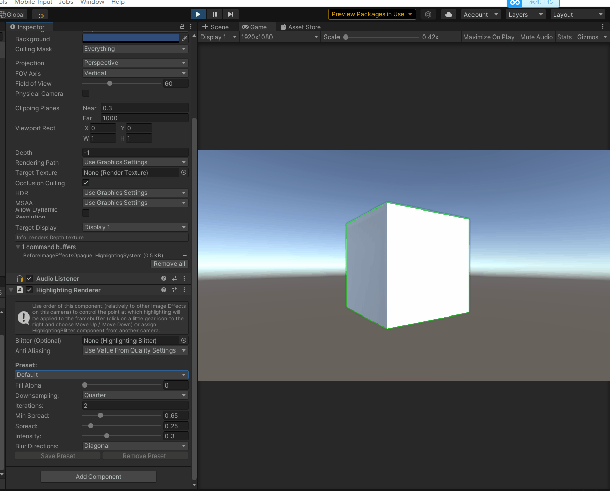Image resolution: width=610 pixels, height=491 pixels.
Task: Collapse the 1 command buffers section
Action: (x=18, y=247)
